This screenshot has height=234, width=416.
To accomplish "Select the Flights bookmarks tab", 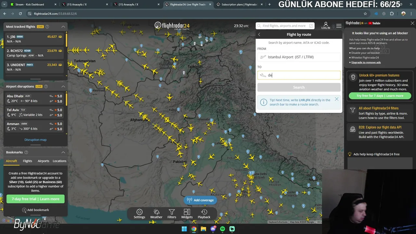I will pos(27,161).
